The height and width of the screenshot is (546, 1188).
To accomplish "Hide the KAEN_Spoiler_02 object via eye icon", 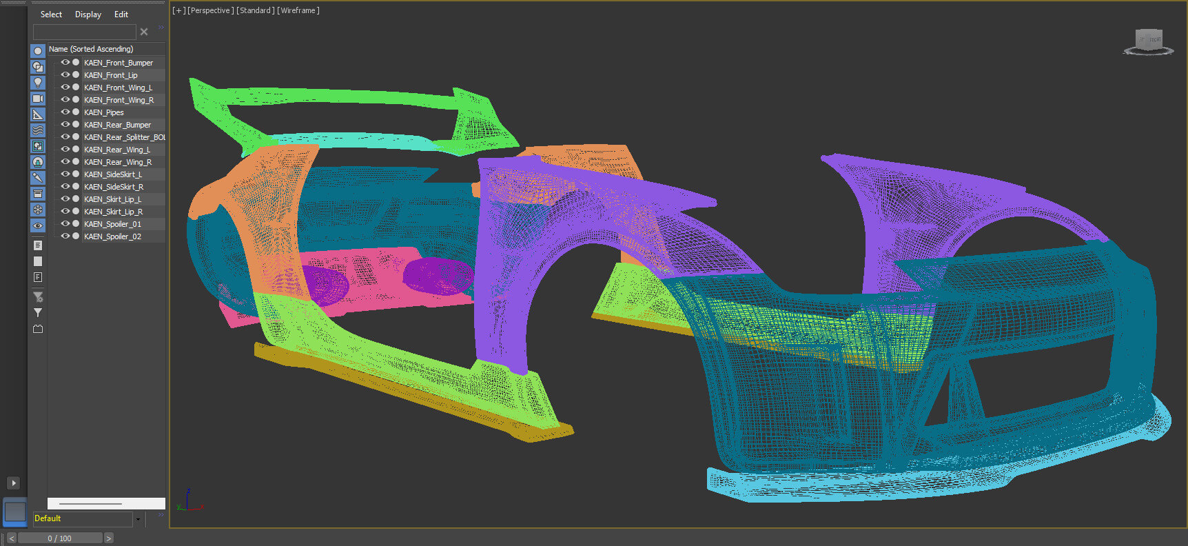I will click(x=65, y=236).
